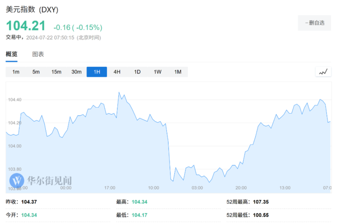Click the 17:00 x-axis time label
Image resolution: width=337 pixels, height=224 pixels.
click(110, 188)
